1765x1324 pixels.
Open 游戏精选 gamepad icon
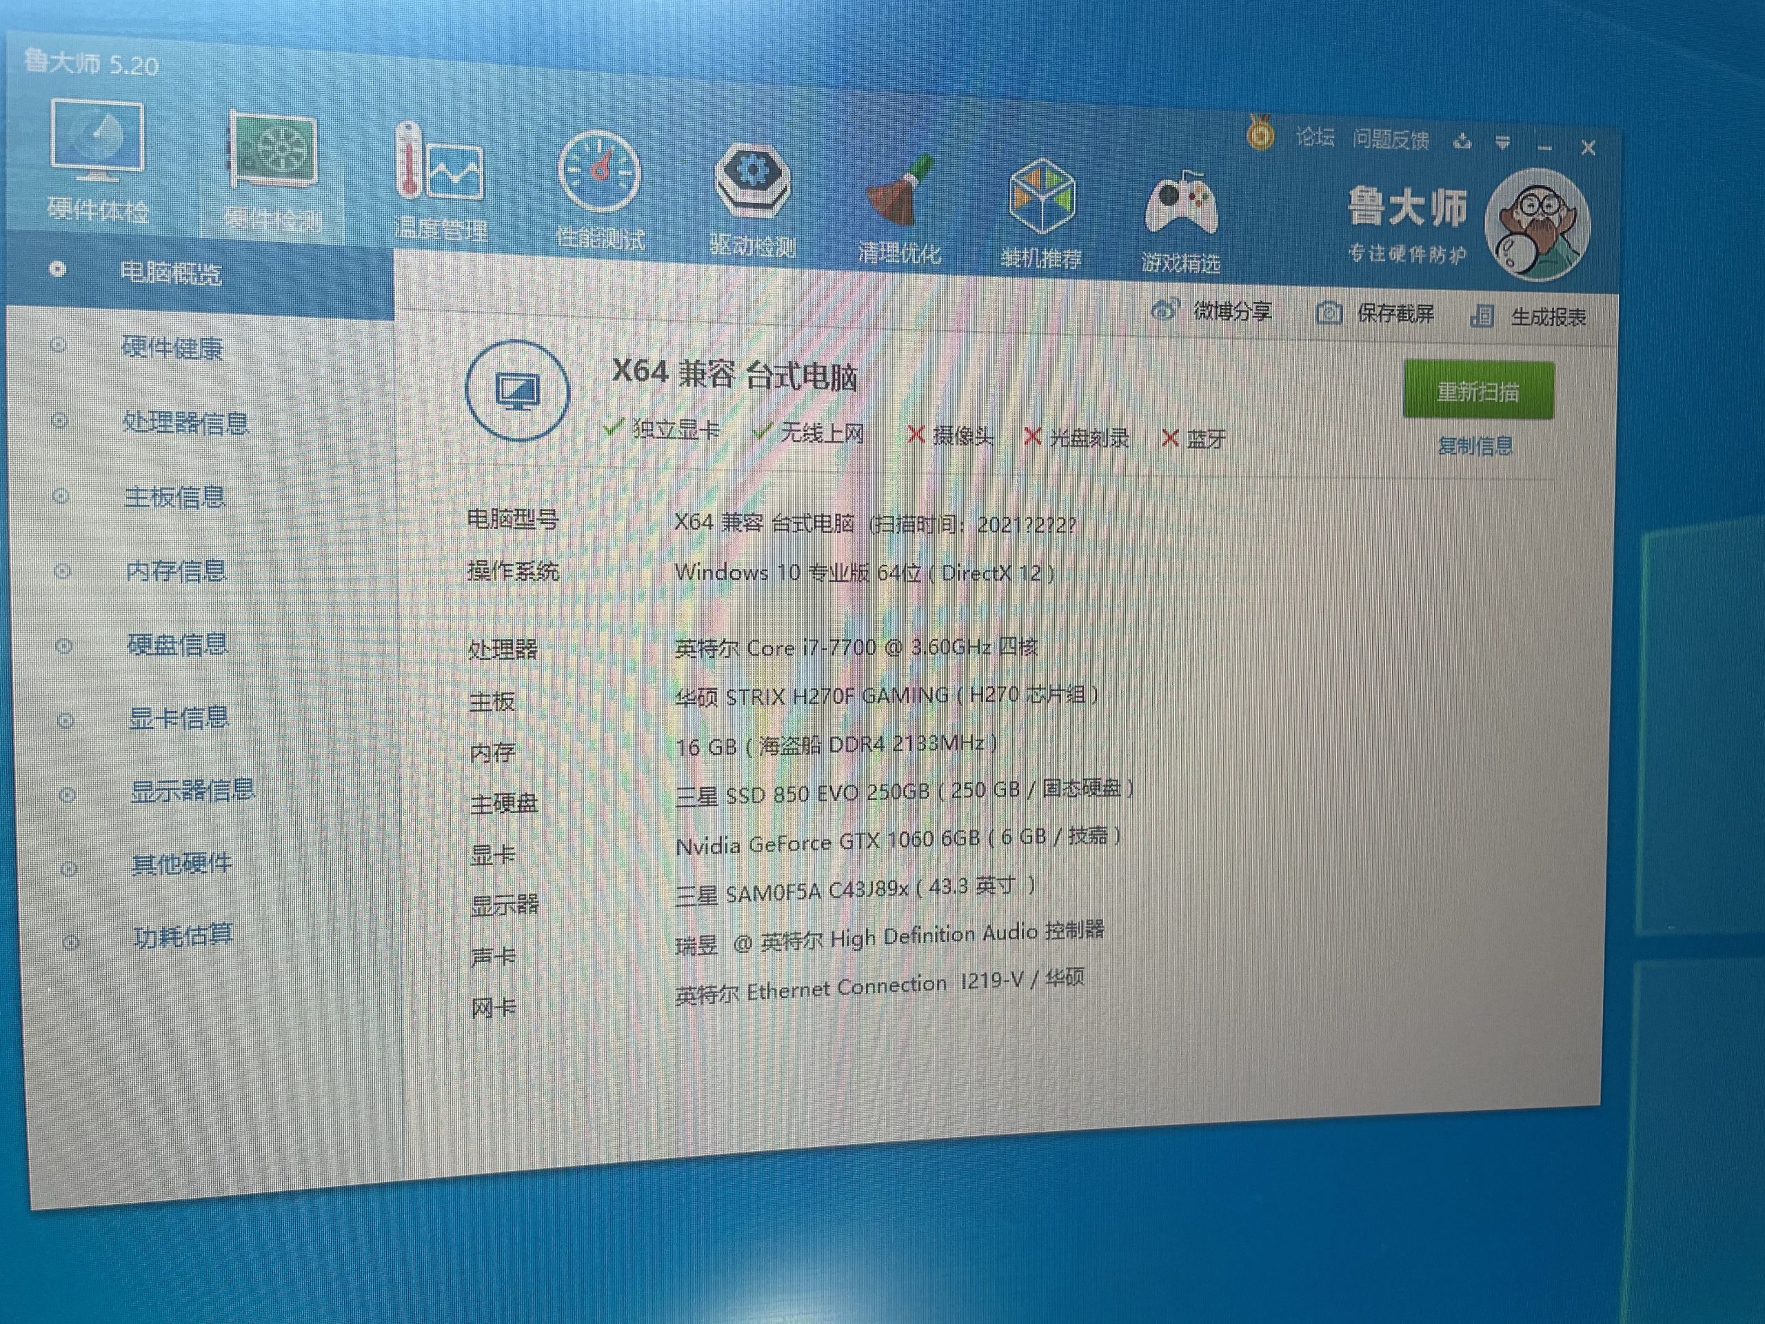click(x=1182, y=203)
